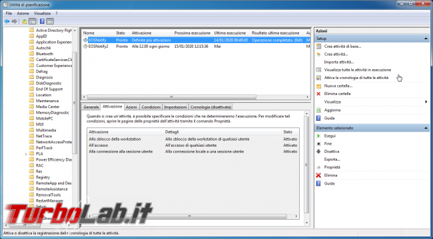Screen dimensions: 433x239
Task: Click Risultato ultima esecuzione column header
Action: click(277, 33)
